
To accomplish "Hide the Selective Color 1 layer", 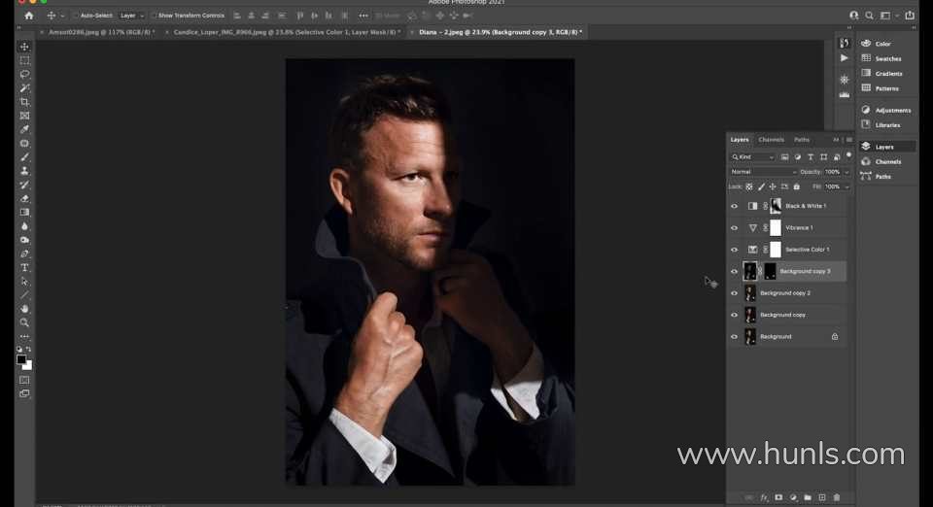I will (735, 250).
